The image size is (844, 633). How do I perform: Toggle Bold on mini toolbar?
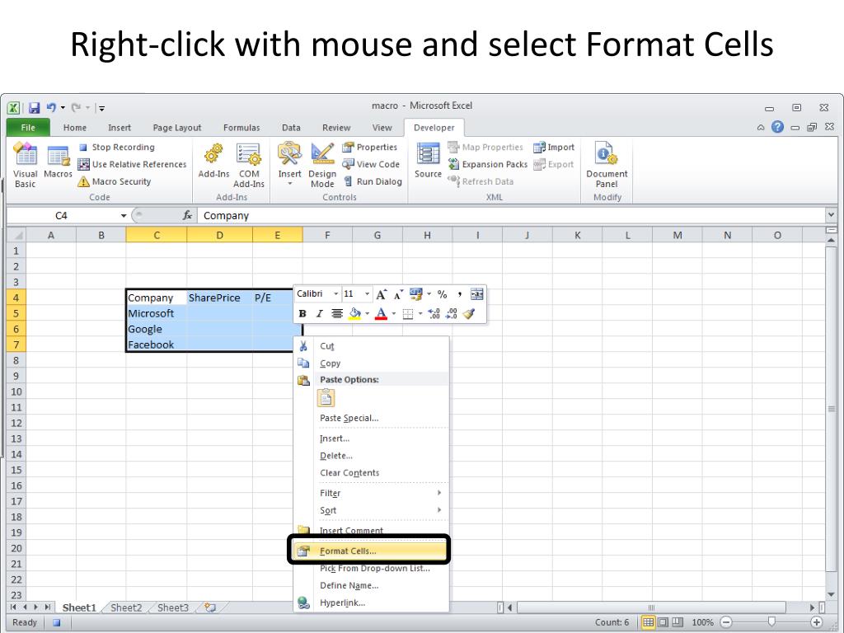pyautogui.click(x=302, y=314)
